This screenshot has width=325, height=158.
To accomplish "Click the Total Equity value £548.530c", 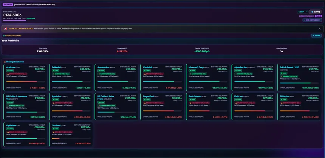I will (43, 51).
